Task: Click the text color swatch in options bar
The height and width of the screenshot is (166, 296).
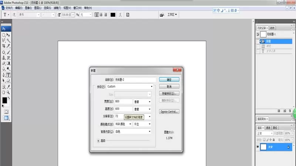Action: (x=113, y=15)
